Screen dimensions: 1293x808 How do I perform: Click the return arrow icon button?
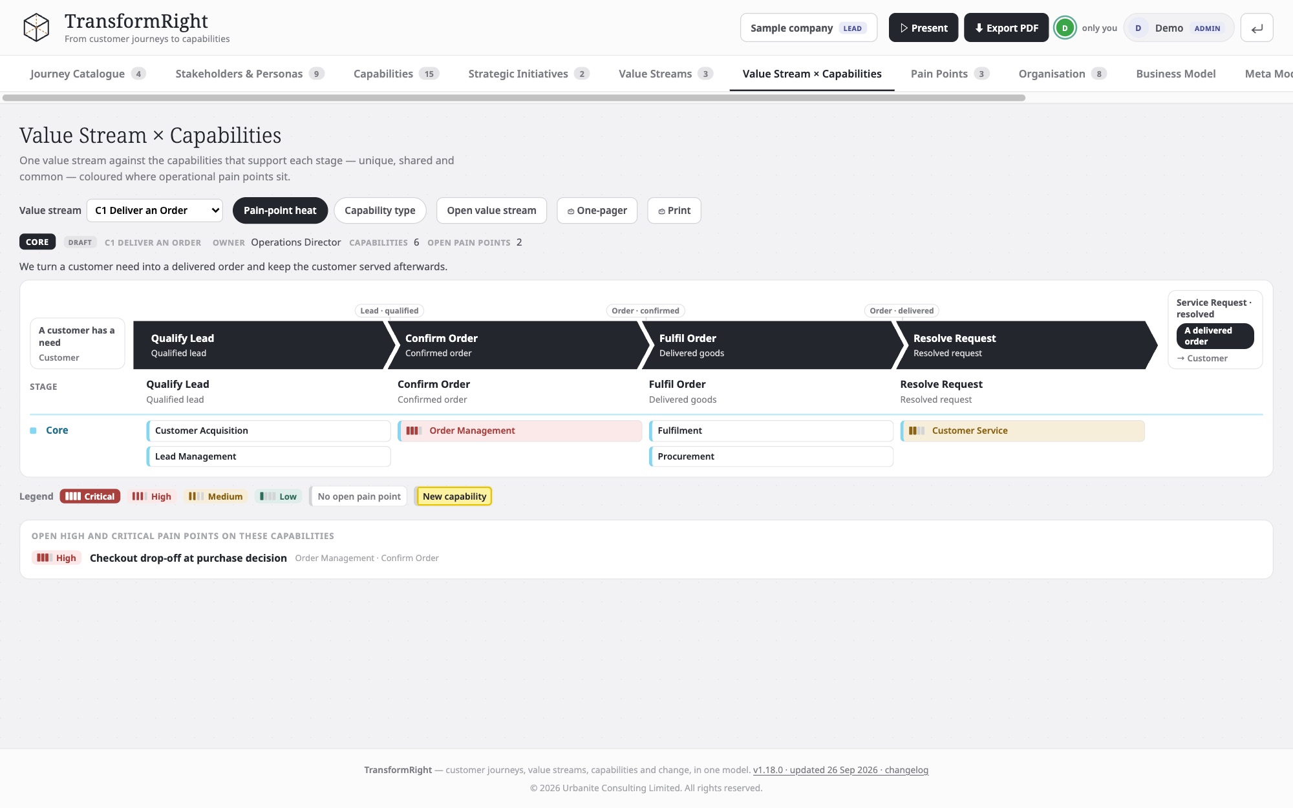[1257, 28]
